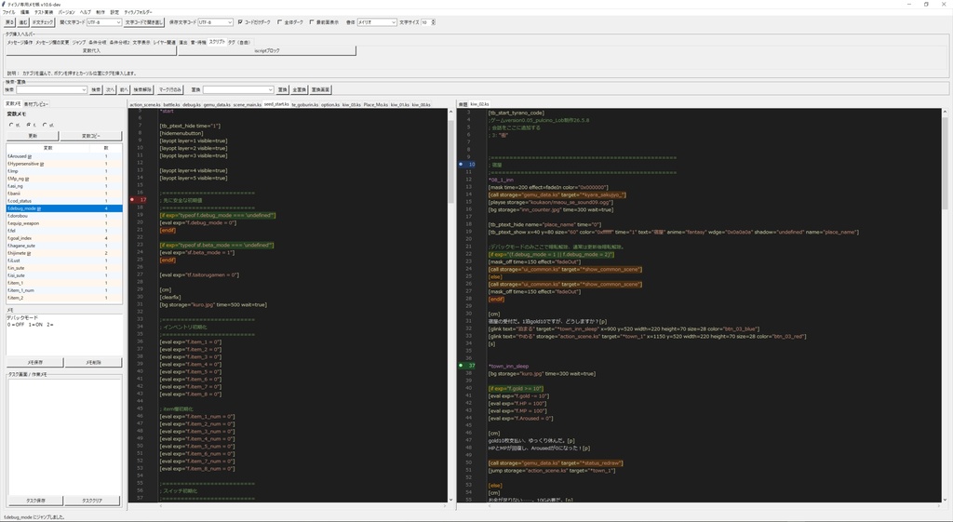Viewport: 953px width, 522px height.
Task: Open the 保存文字コード UTF-8 dropdown
Action: pos(216,22)
